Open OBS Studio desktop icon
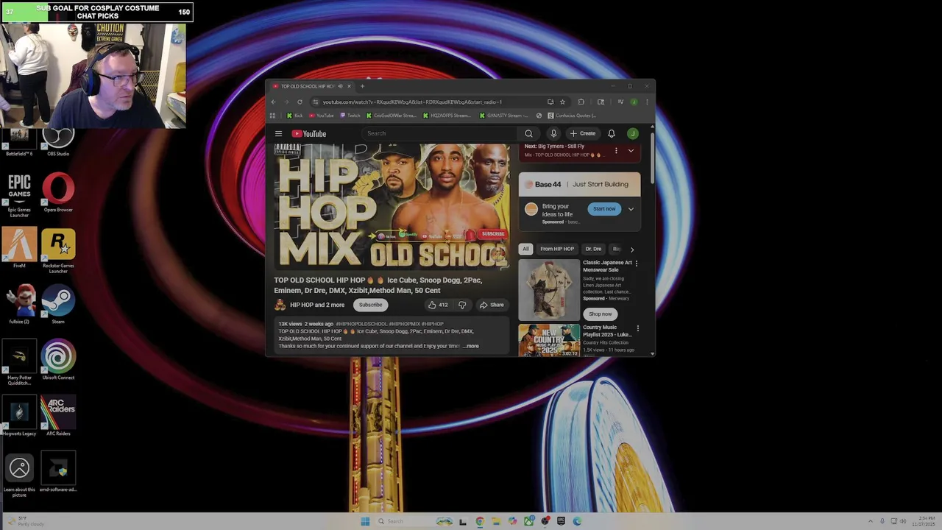This screenshot has width=942, height=530. (x=58, y=141)
